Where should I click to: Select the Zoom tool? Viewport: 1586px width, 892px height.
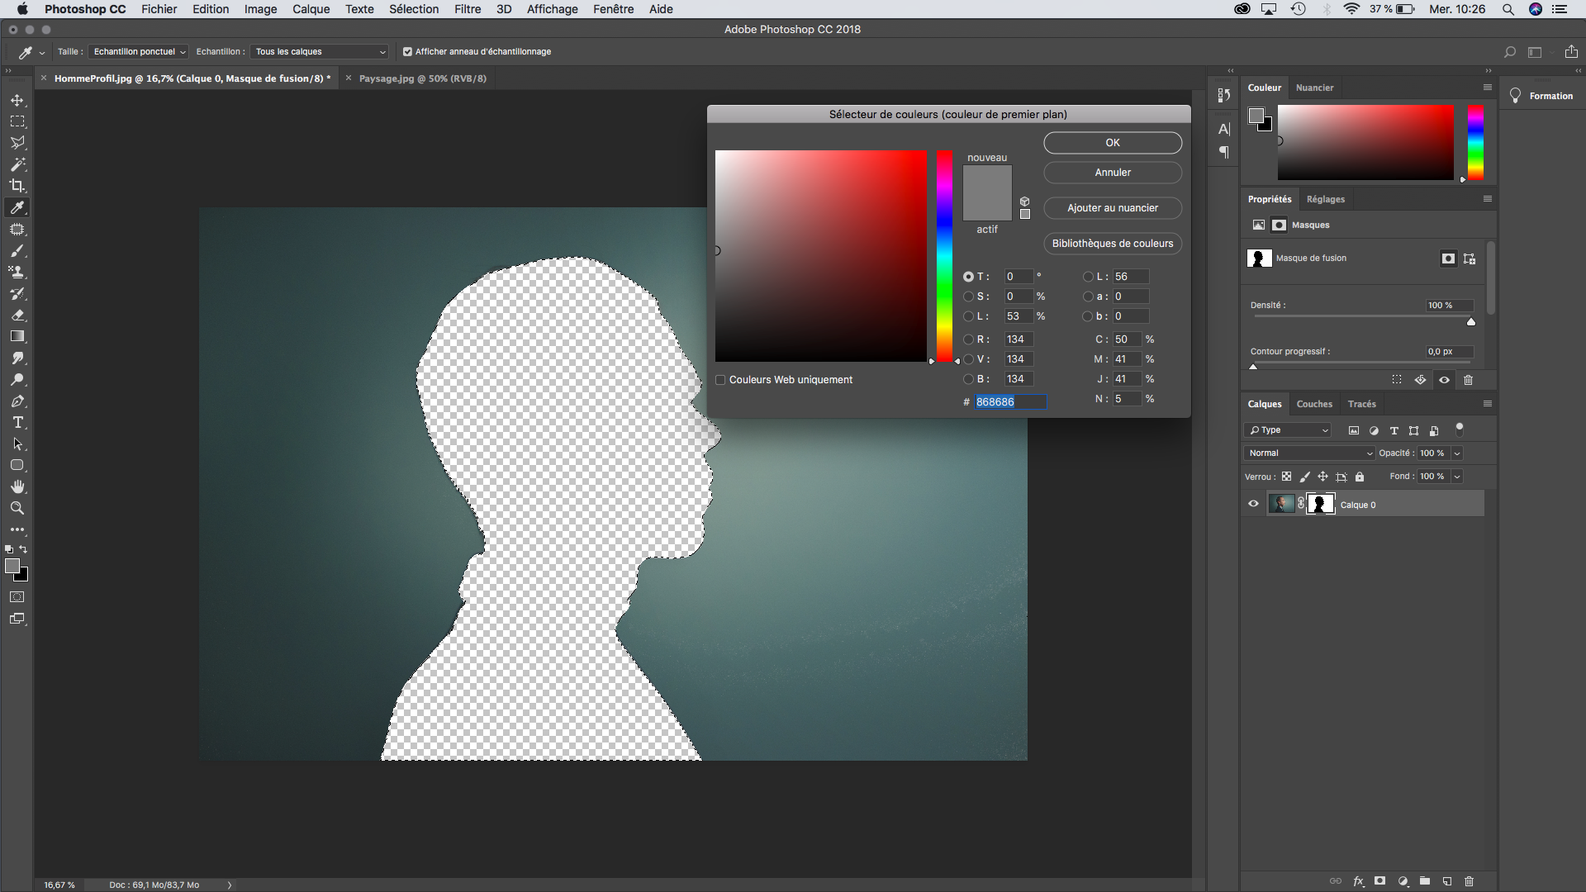coord(17,508)
